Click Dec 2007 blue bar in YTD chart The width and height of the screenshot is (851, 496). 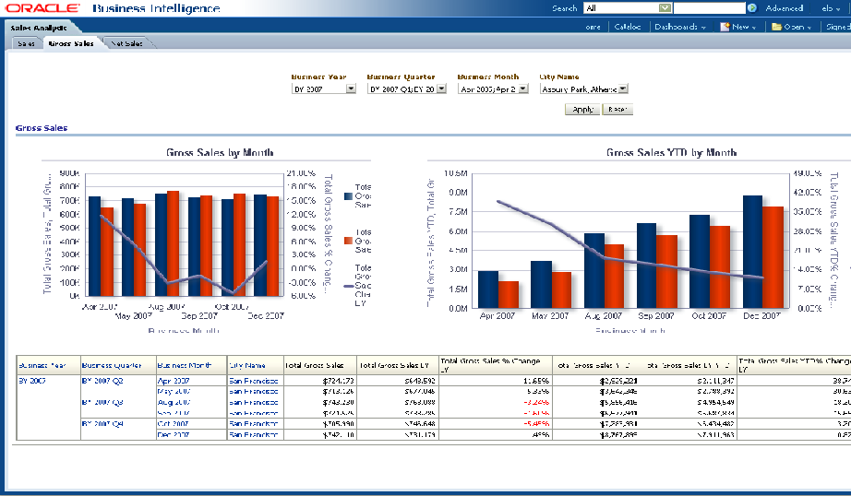(x=753, y=252)
